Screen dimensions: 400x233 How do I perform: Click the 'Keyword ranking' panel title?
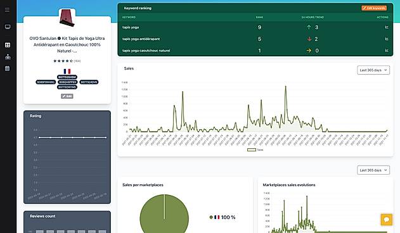coord(138,8)
